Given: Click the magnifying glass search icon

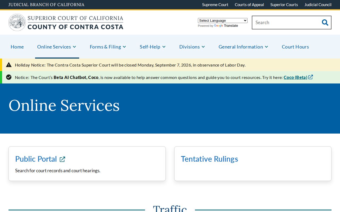Looking at the screenshot, I should pyautogui.click(x=325, y=23).
